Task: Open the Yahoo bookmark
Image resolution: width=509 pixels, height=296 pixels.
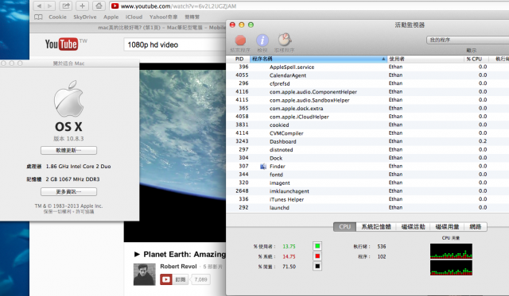Action: [x=163, y=17]
